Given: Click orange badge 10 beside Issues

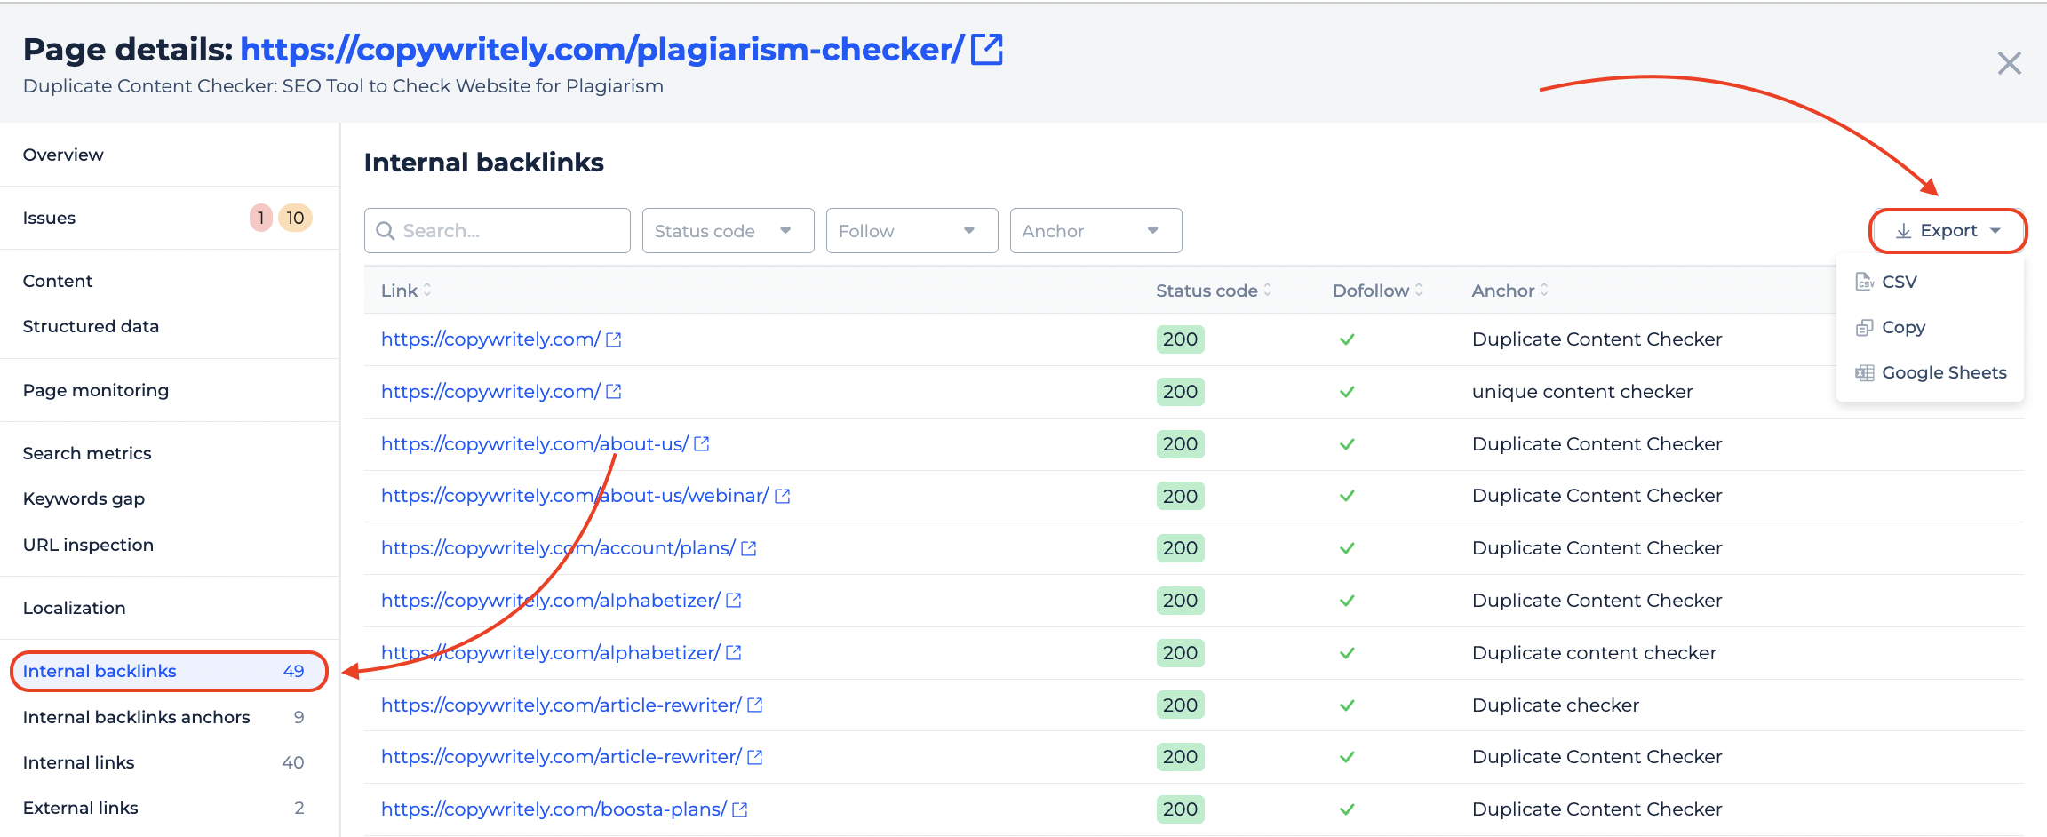Looking at the screenshot, I should click(x=295, y=218).
